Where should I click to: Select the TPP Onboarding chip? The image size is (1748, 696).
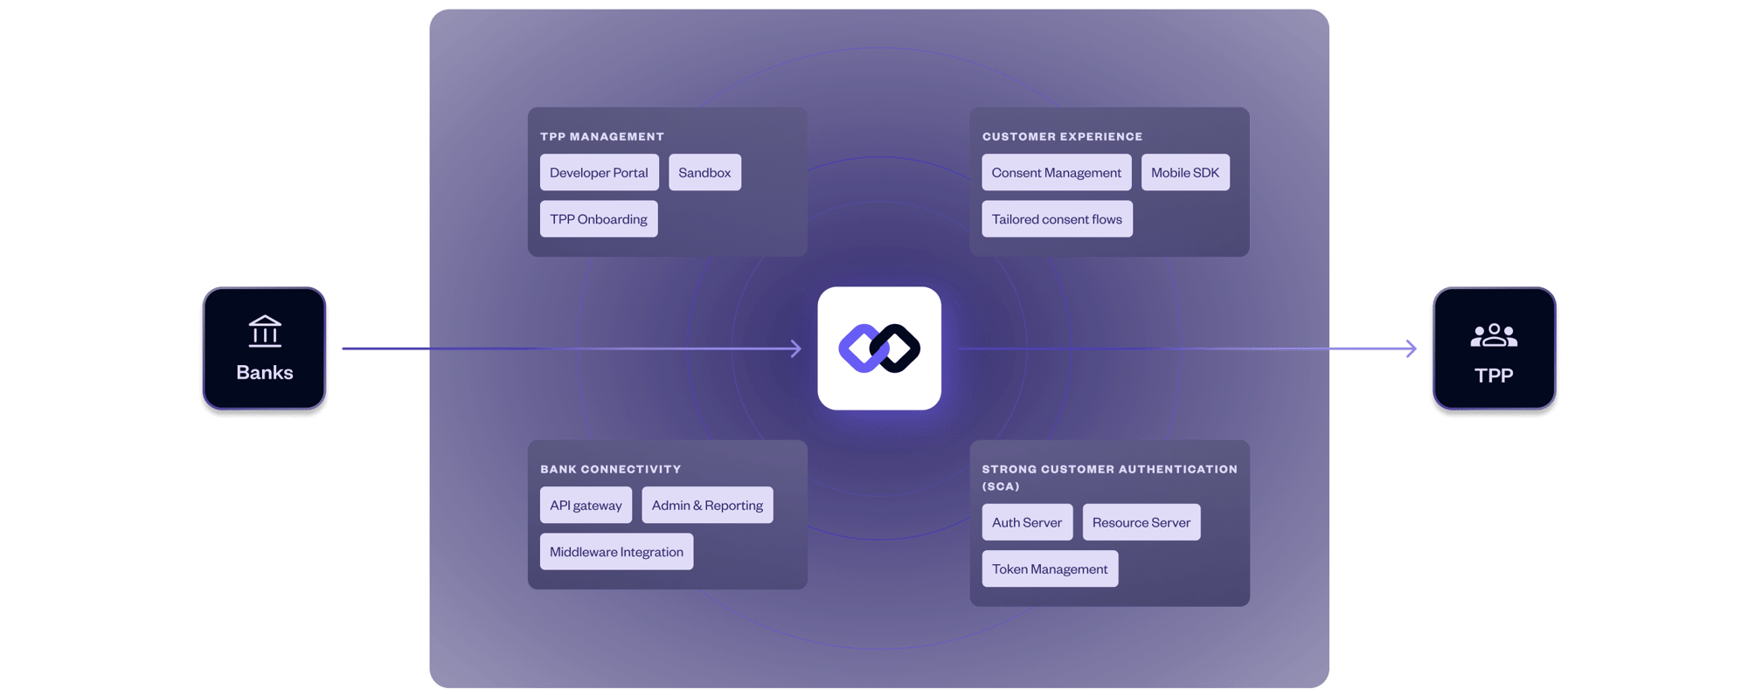tap(599, 219)
